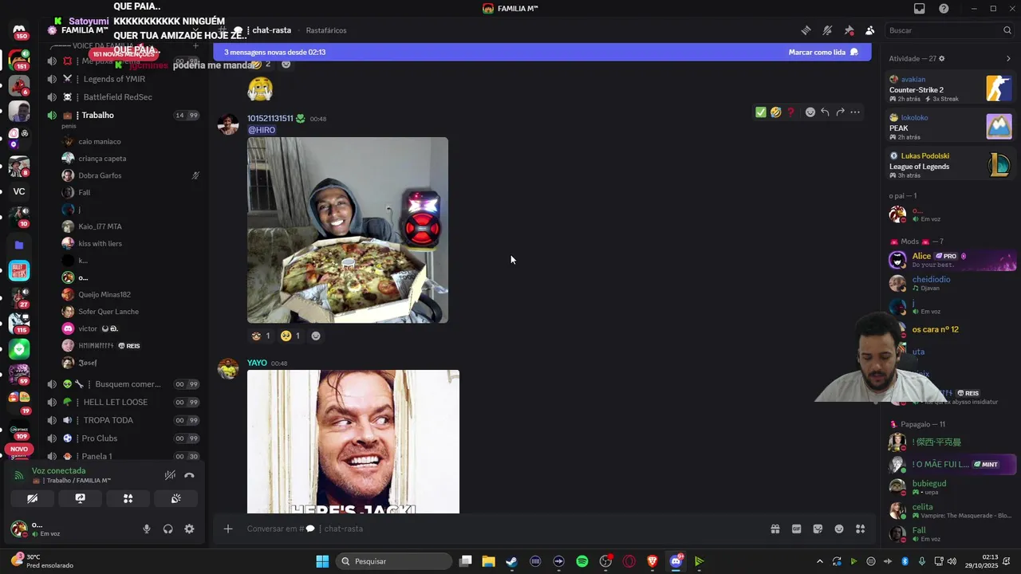
Task: Open the soundboard button
Action: (x=175, y=498)
